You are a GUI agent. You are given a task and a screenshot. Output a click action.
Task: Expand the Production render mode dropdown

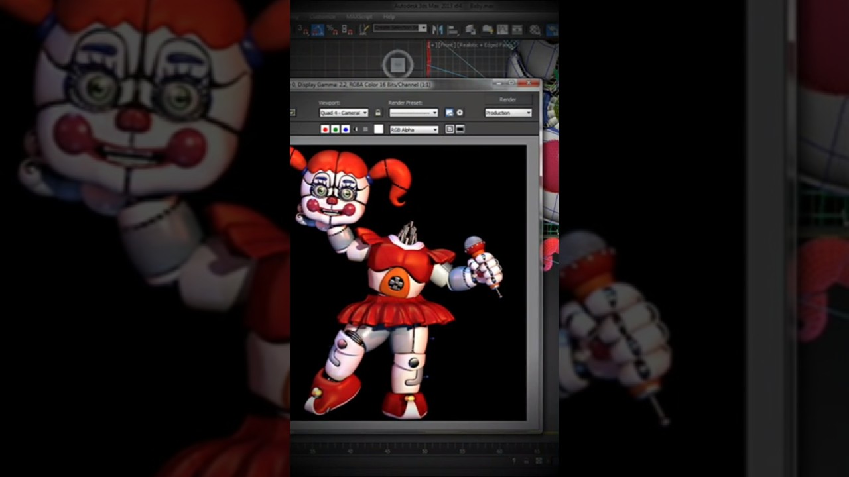tap(508, 113)
